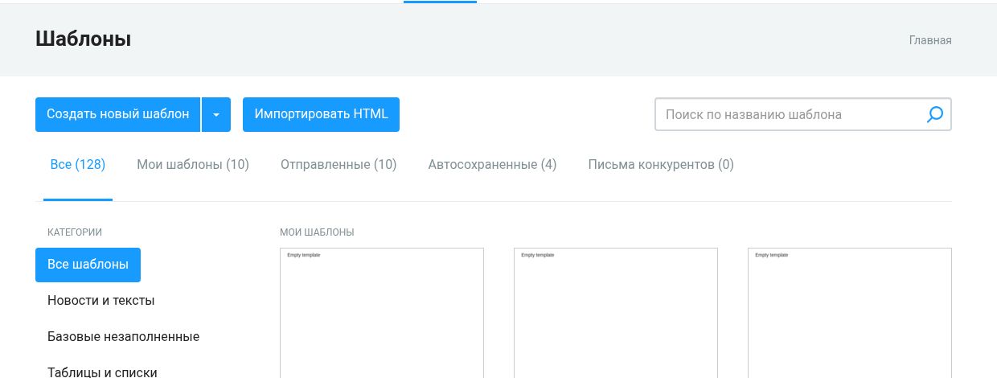997x378 pixels.
Task: Choose the Базовые незаполненные category
Action: point(123,337)
